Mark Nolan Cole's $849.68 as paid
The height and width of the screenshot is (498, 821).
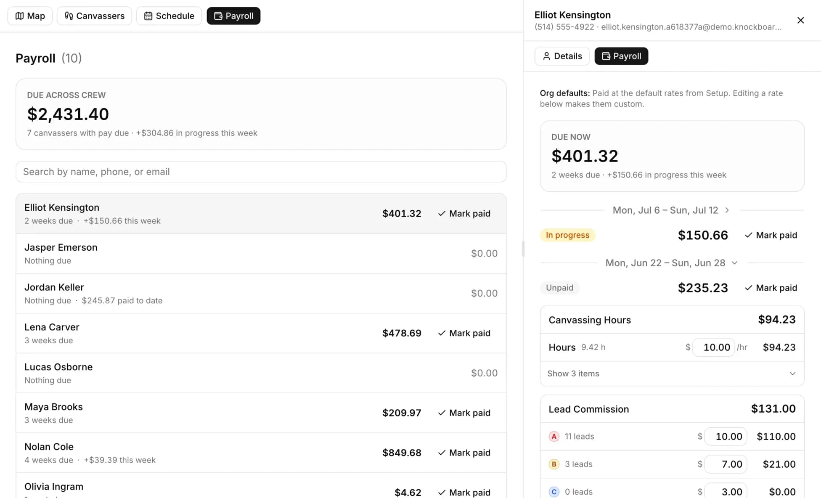tap(464, 453)
